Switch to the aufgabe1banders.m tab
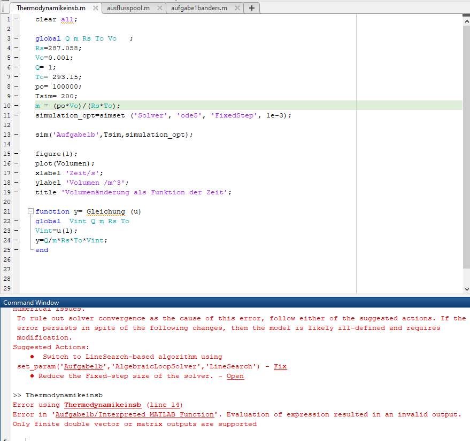Image resolution: width=470 pixels, height=441 pixels. [199, 8]
